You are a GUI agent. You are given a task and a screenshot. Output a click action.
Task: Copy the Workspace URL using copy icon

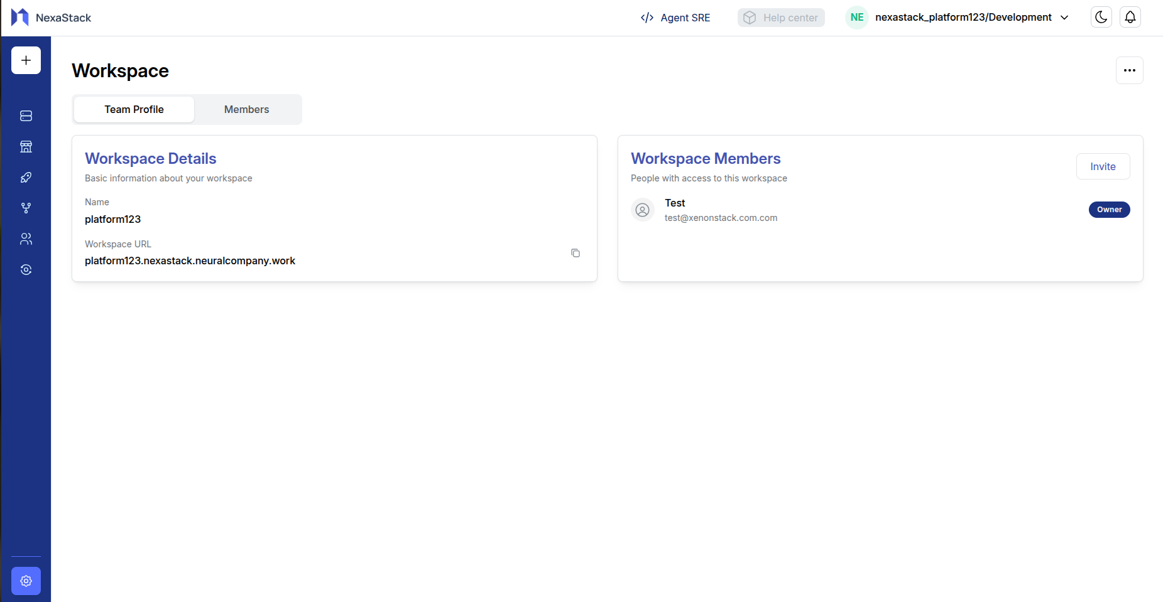[575, 253]
